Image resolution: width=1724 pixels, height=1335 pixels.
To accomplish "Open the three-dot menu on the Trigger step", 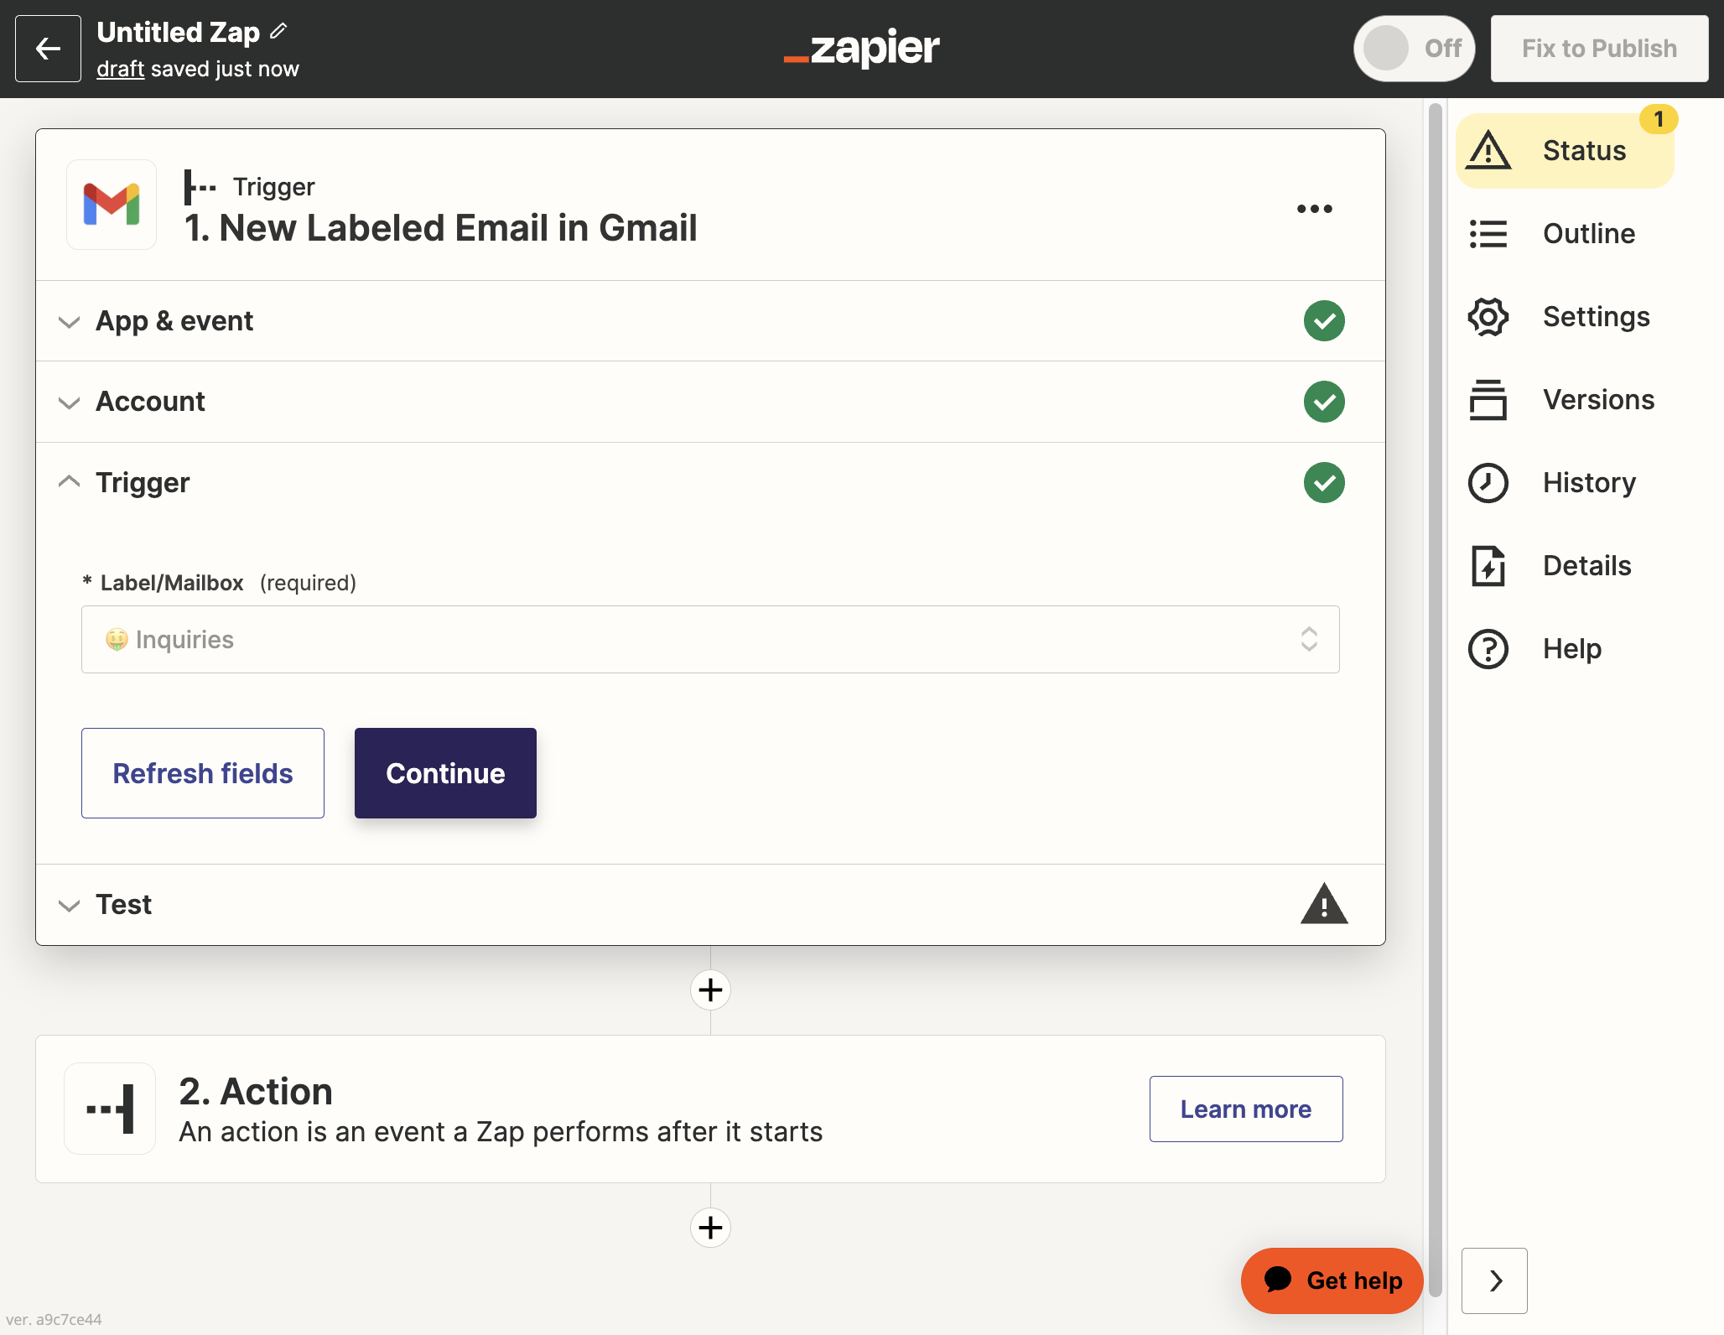I will point(1314,209).
